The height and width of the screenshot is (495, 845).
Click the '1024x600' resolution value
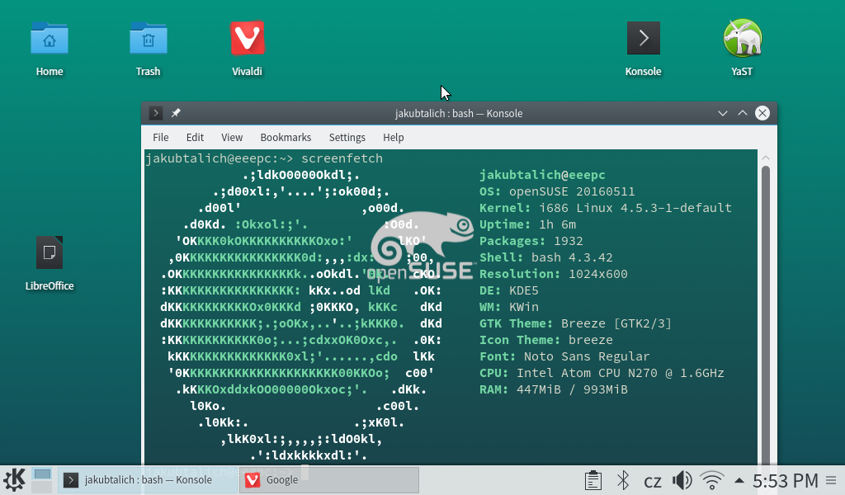(x=598, y=274)
